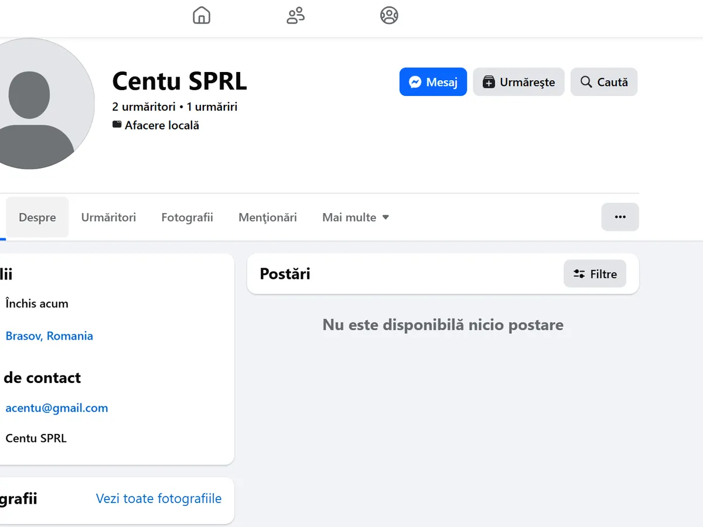Select Vezi toate fotografiile
Image resolution: width=703 pixels, height=527 pixels.
coord(158,498)
